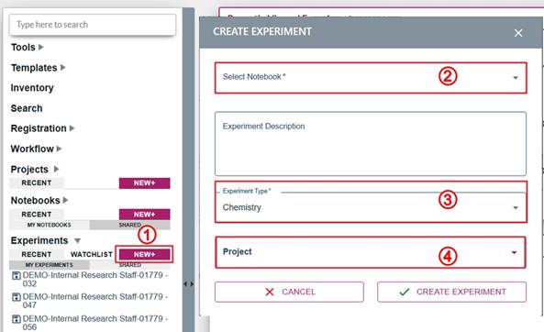
Task: Click the Experiment Description text area
Action: [x=371, y=144]
